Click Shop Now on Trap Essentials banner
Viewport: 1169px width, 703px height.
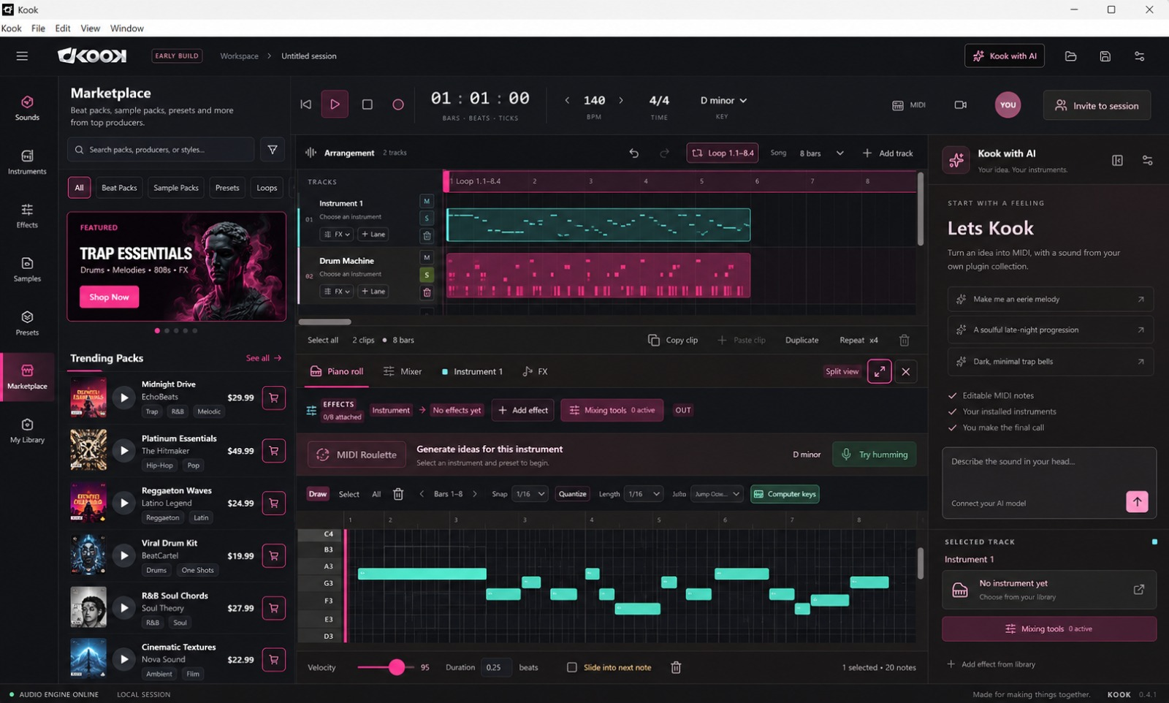point(109,297)
